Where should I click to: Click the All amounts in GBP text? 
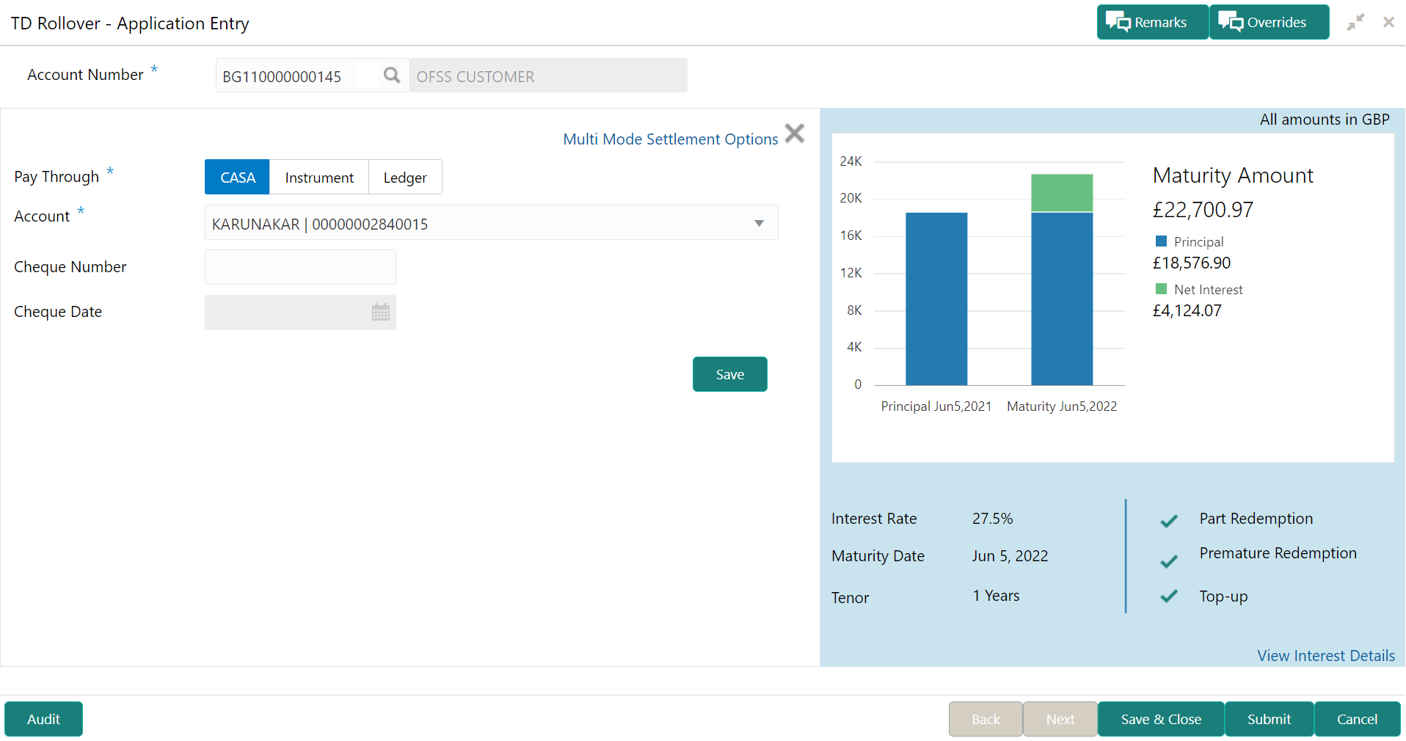[x=1325, y=120]
